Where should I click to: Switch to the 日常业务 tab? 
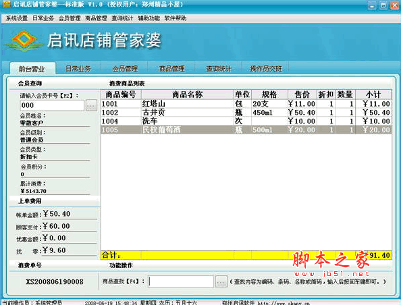[78, 69]
